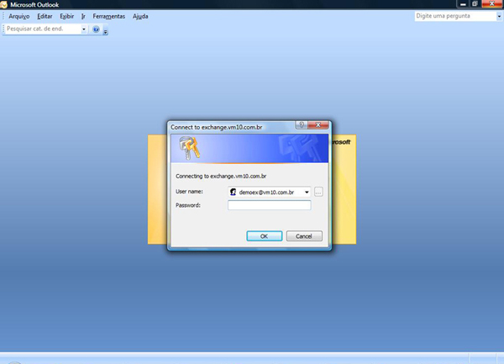This screenshot has width=504, height=364.
Task: Open the Ajuda menu
Action: click(x=140, y=17)
